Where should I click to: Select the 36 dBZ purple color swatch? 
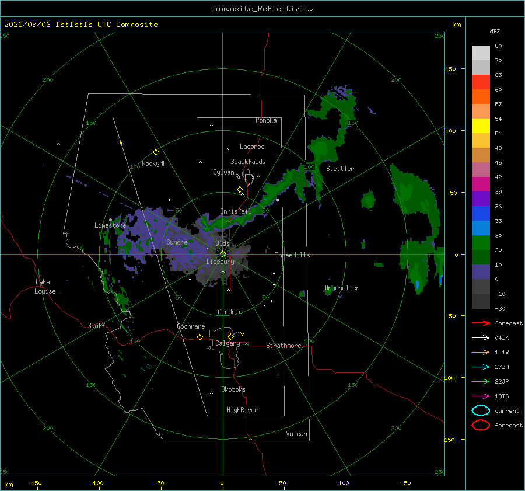[x=481, y=199]
